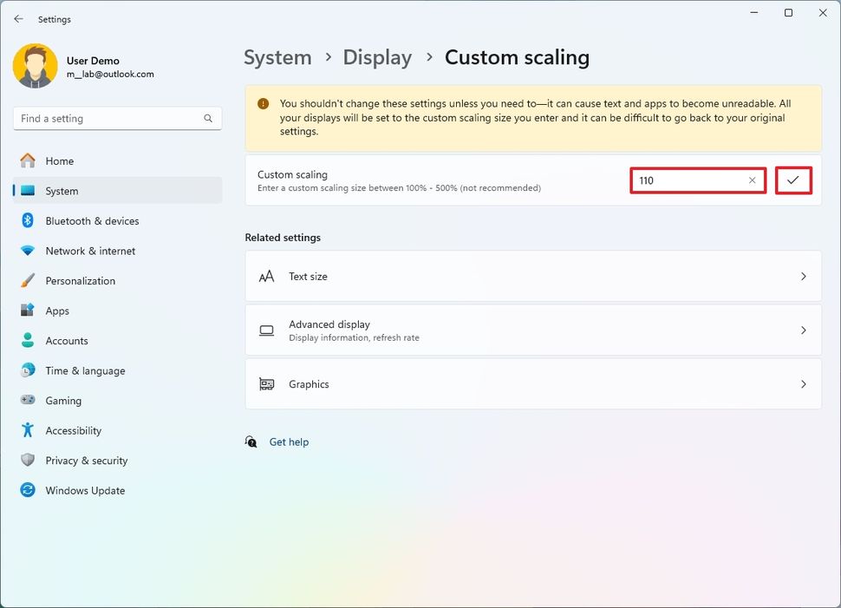Click the Time & language icon
The height and width of the screenshot is (608, 841).
(x=27, y=370)
